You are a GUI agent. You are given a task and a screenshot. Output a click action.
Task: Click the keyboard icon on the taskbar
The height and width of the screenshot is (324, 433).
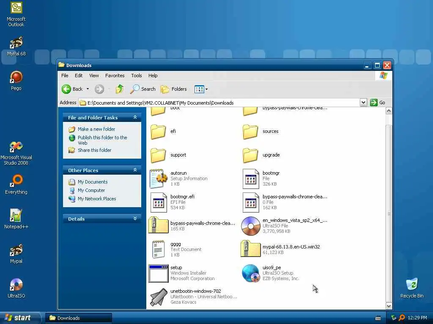pyautogui.click(x=378, y=318)
